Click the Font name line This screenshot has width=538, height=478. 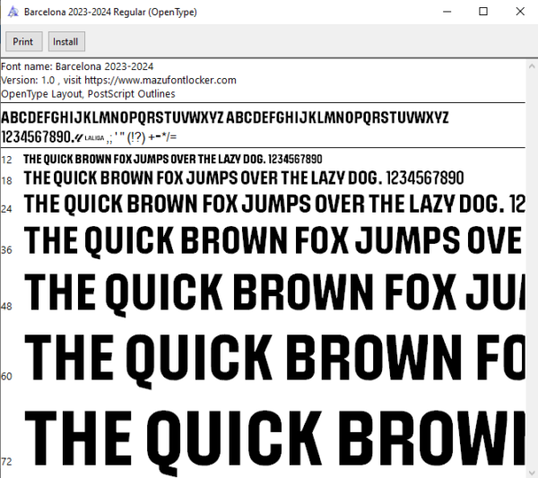point(77,66)
